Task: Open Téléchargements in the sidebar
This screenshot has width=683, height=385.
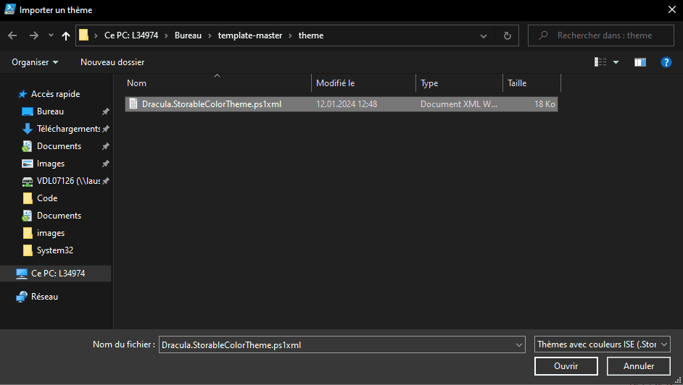Action: pyautogui.click(x=68, y=129)
